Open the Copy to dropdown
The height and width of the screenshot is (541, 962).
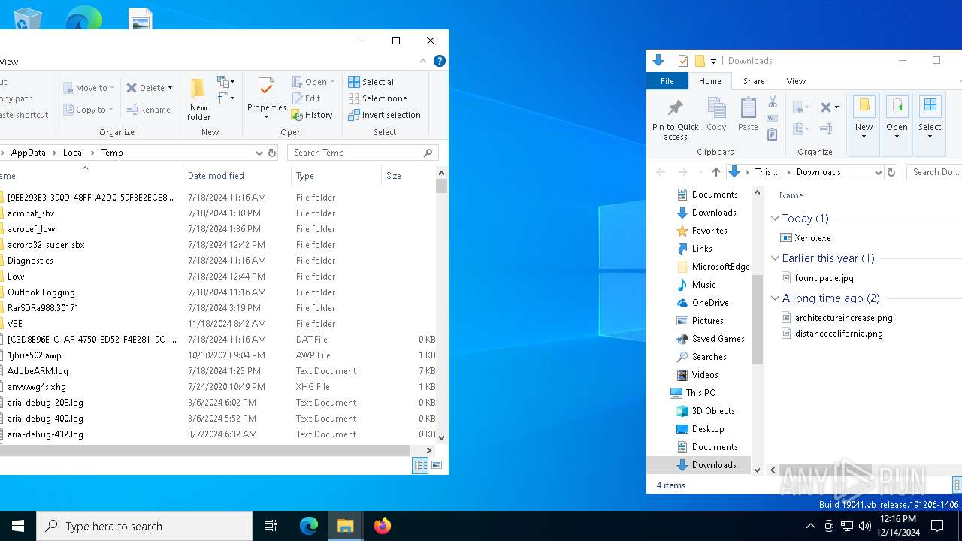click(x=88, y=110)
